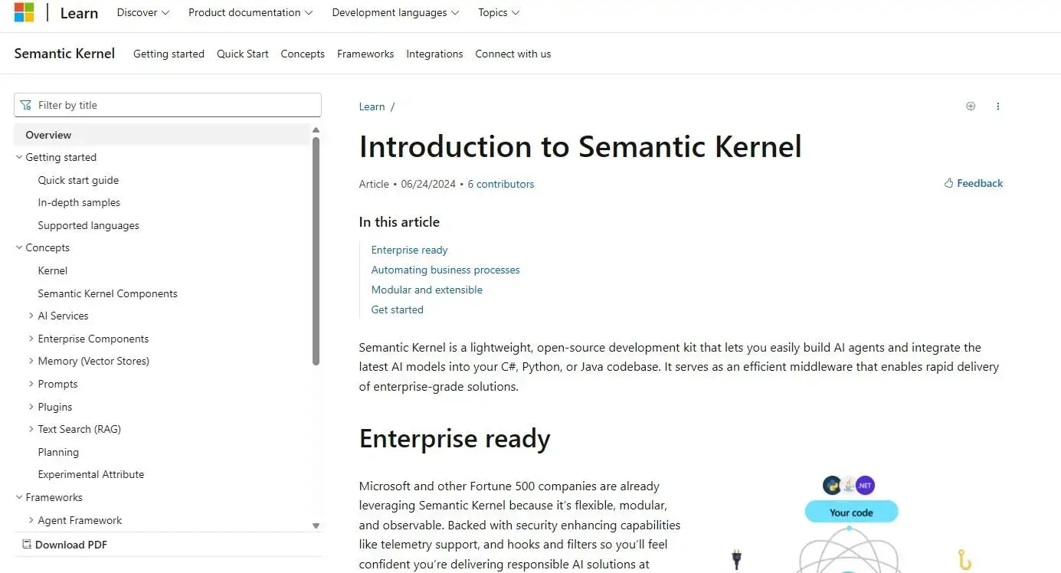Select Overview in the sidebar tree
Image resolution: width=1061 pixels, height=573 pixels.
coord(162,135)
